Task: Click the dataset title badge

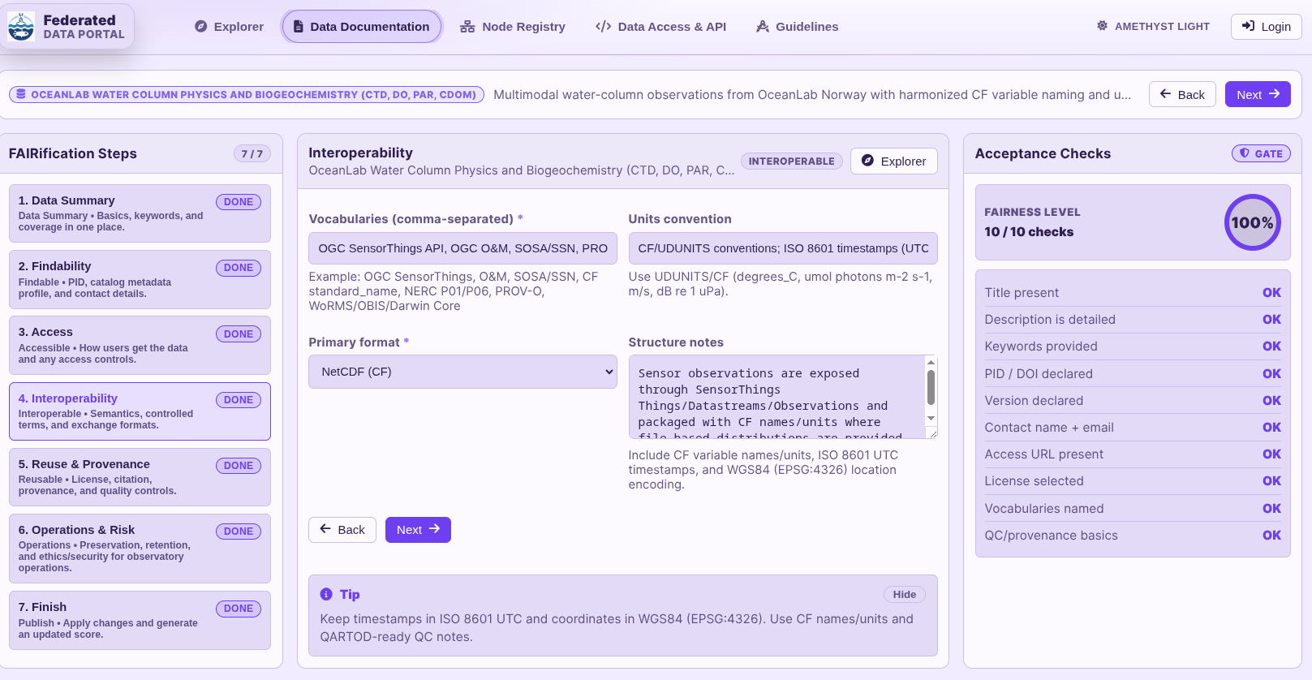Action: click(x=247, y=95)
